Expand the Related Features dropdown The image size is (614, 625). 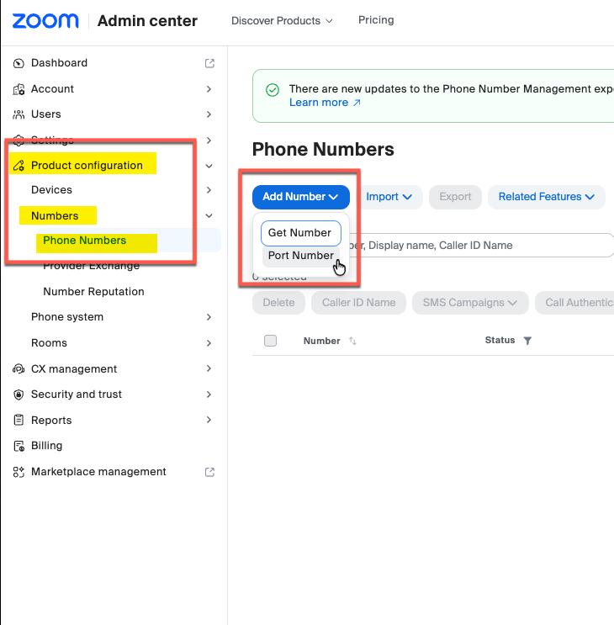click(546, 197)
